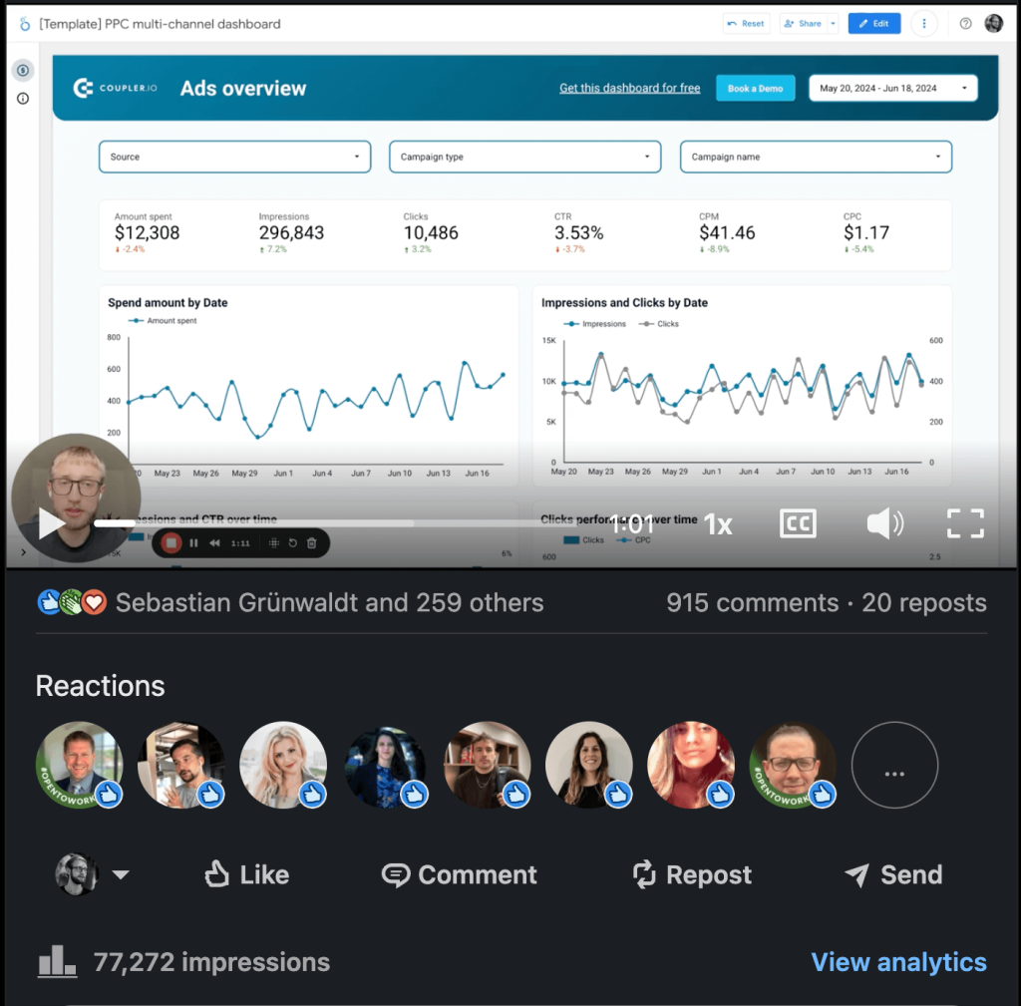Expand the left sidebar chevron

coord(23,552)
